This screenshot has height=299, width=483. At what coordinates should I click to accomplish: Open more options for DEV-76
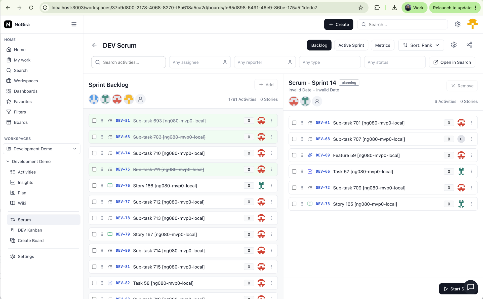271,186
